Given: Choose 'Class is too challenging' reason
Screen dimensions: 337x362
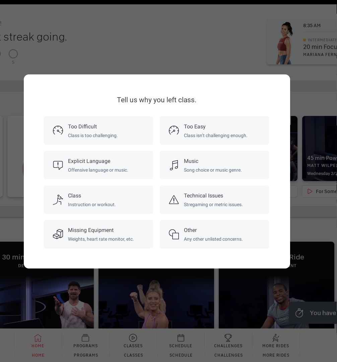Looking at the screenshot, I should [93, 135].
